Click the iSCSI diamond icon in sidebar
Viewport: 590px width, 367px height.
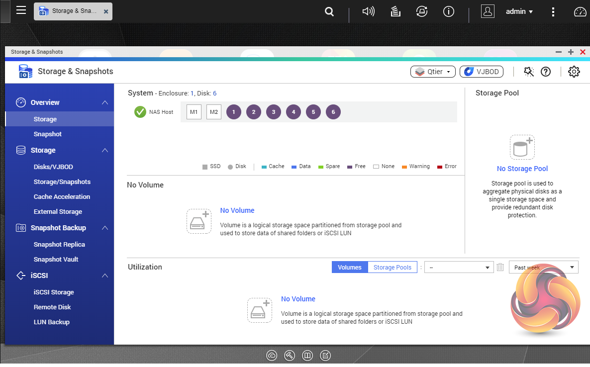coord(21,275)
